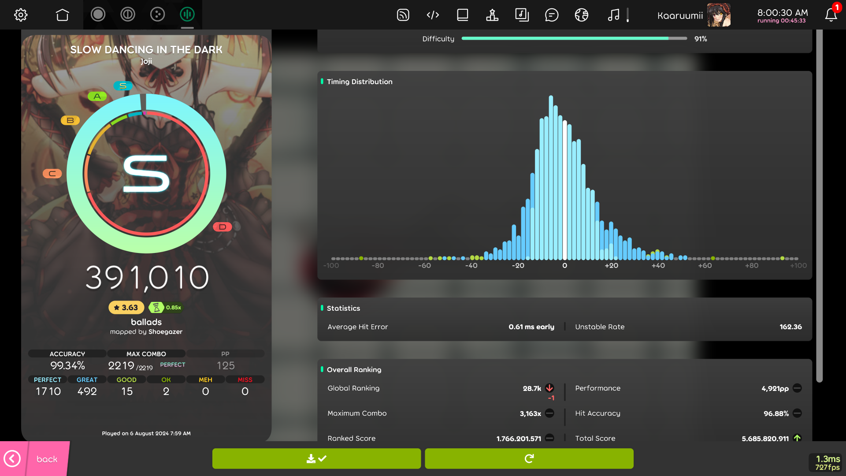This screenshot has height=476, width=846.
Task: Click the 0.61 ms early value
Action: (531, 327)
